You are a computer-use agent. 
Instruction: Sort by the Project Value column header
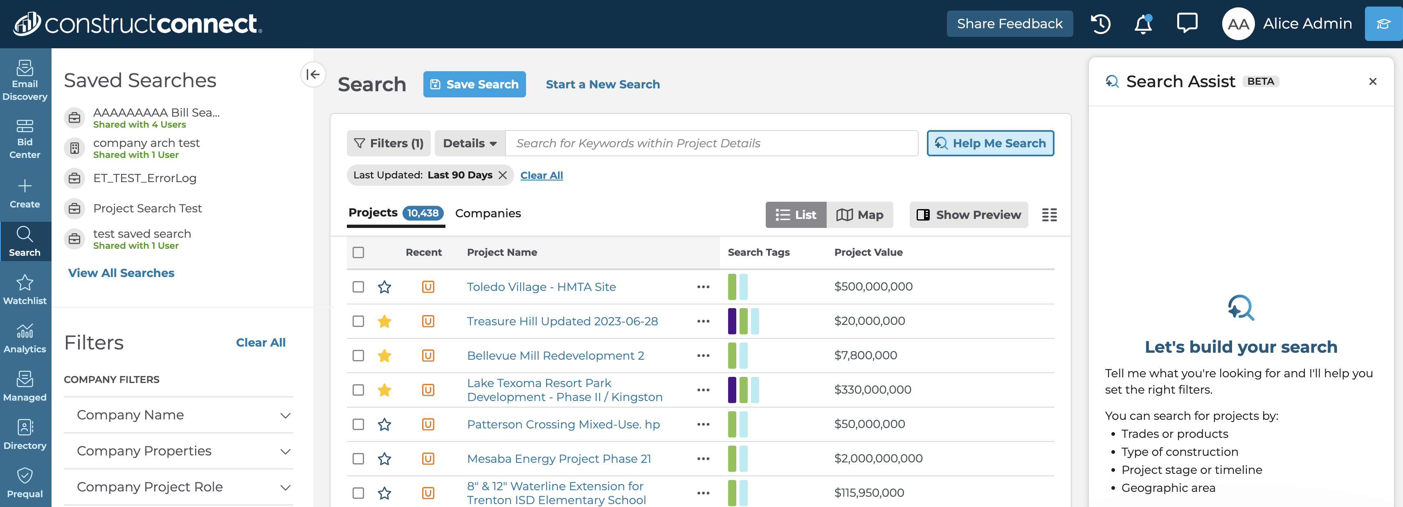click(x=868, y=252)
